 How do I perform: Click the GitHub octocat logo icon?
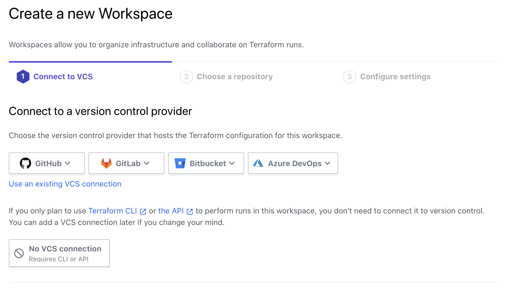click(x=25, y=163)
